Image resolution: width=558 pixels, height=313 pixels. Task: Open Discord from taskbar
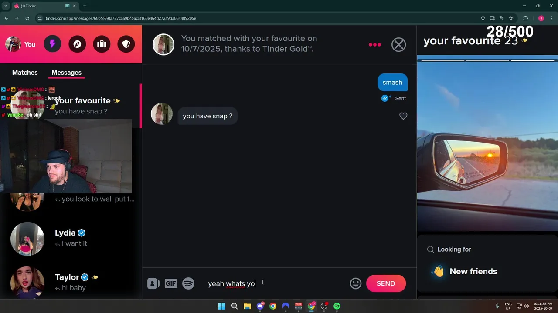[x=260, y=306]
